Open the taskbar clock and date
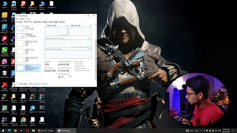The width and height of the screenshot is (237, 133). pos(226,130)
